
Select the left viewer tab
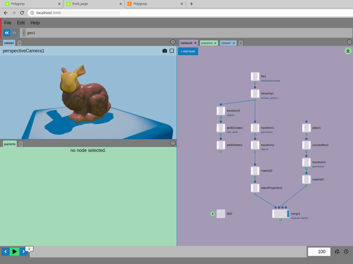9,43
